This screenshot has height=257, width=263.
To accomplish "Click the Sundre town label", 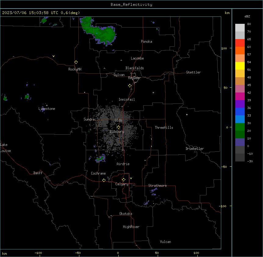I will (x=89, y=119).
